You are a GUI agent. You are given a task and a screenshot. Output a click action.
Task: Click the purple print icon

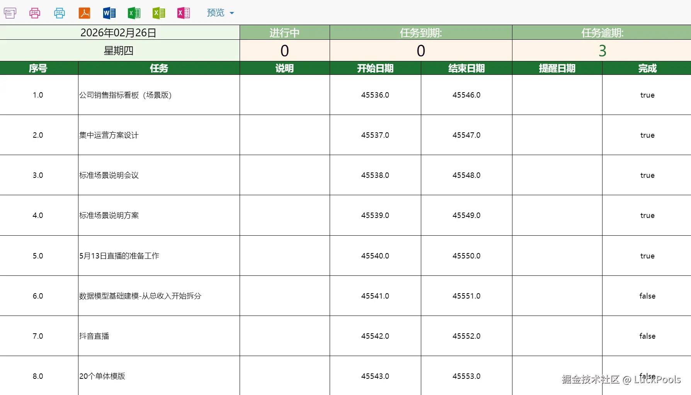coord(10,13)
